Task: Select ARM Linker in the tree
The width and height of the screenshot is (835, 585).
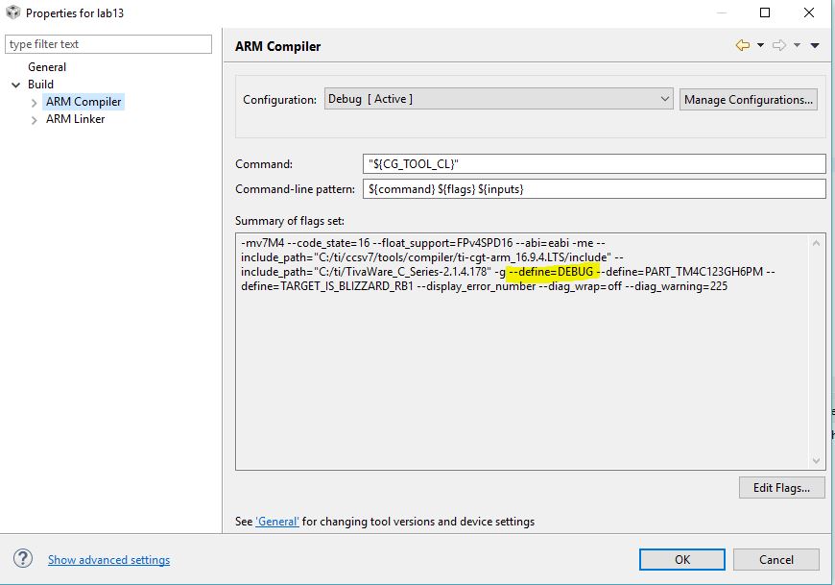Action: pyautogui.click(x=75, y=119)
